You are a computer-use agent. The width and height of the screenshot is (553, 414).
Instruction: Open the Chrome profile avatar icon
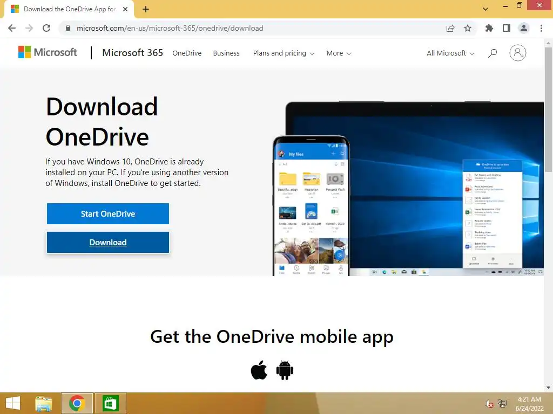[x=524, y=28]
